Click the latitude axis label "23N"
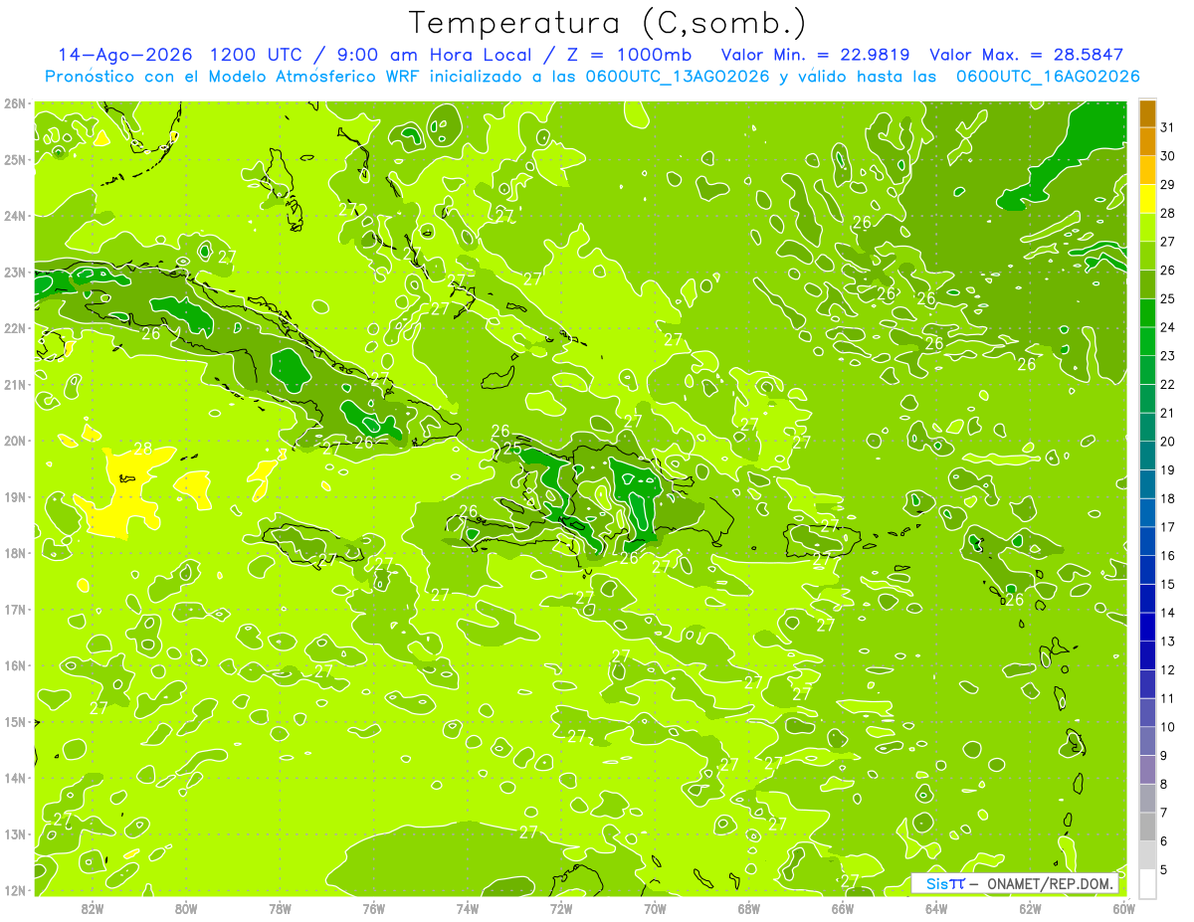This screenshot has width=1194, height=922. coord(14,272)
